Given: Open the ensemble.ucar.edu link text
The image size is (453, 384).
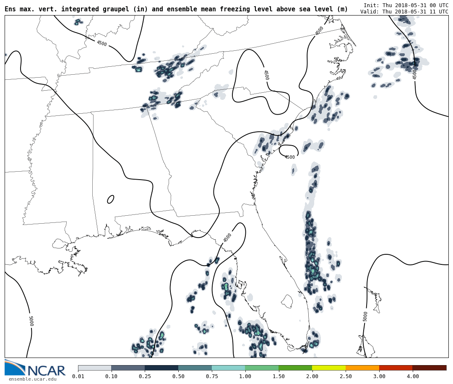Looking at the screenshot, I should (33, 379).
